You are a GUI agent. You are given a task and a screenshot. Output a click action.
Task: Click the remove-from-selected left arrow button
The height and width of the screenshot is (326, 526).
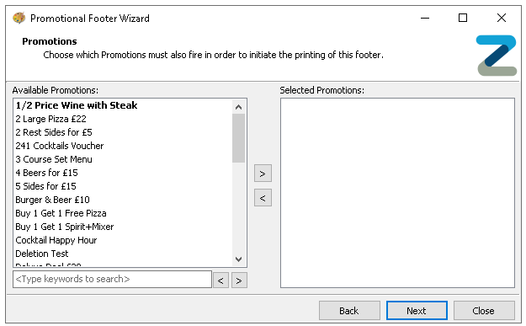263,198
